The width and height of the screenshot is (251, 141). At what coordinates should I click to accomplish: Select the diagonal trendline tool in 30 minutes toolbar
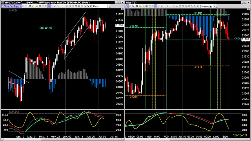tap(165, 6)
